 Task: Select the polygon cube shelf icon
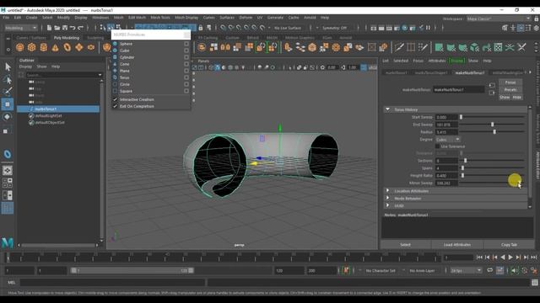(32, 47)
